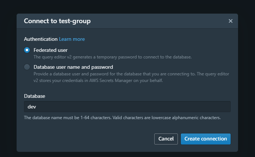Click the Database user name and password label
Viewport: 255px width, 157px height.
(x=73, y=67)
